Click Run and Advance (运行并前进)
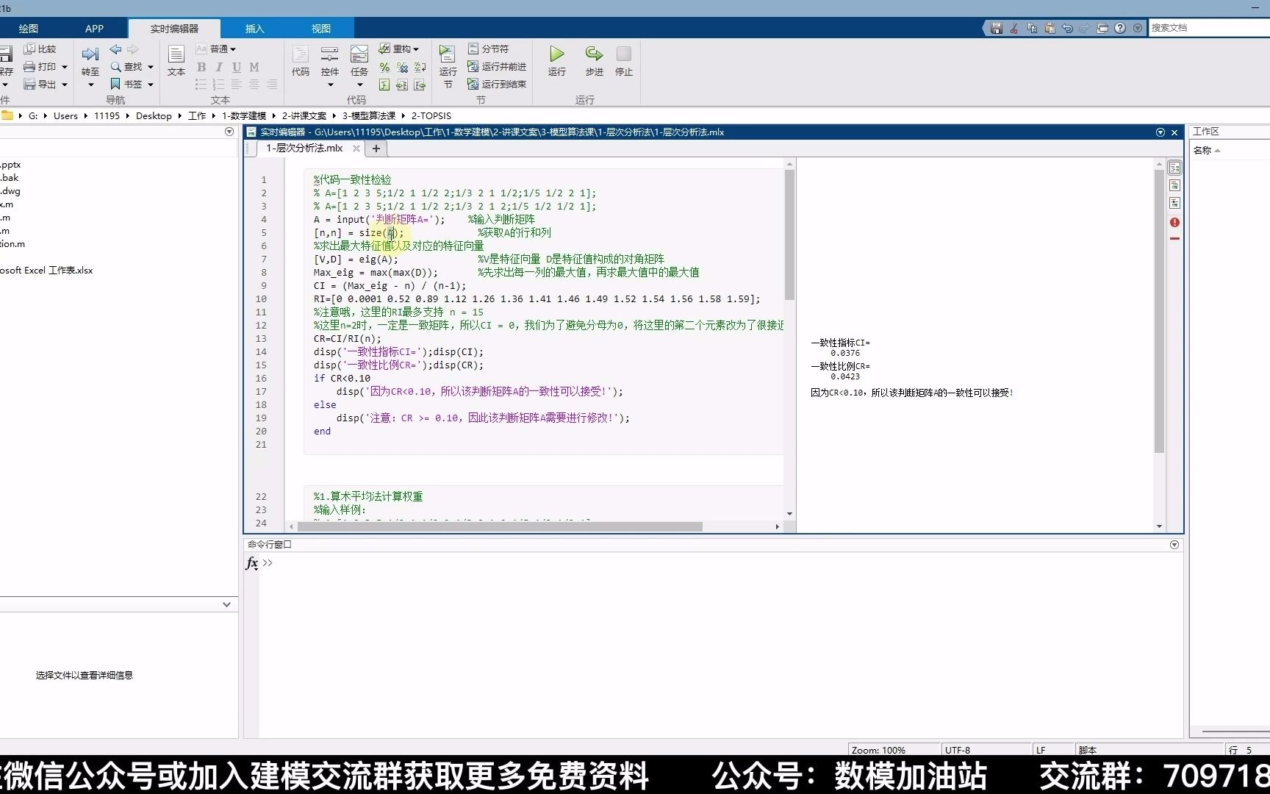 click(497, 66)
